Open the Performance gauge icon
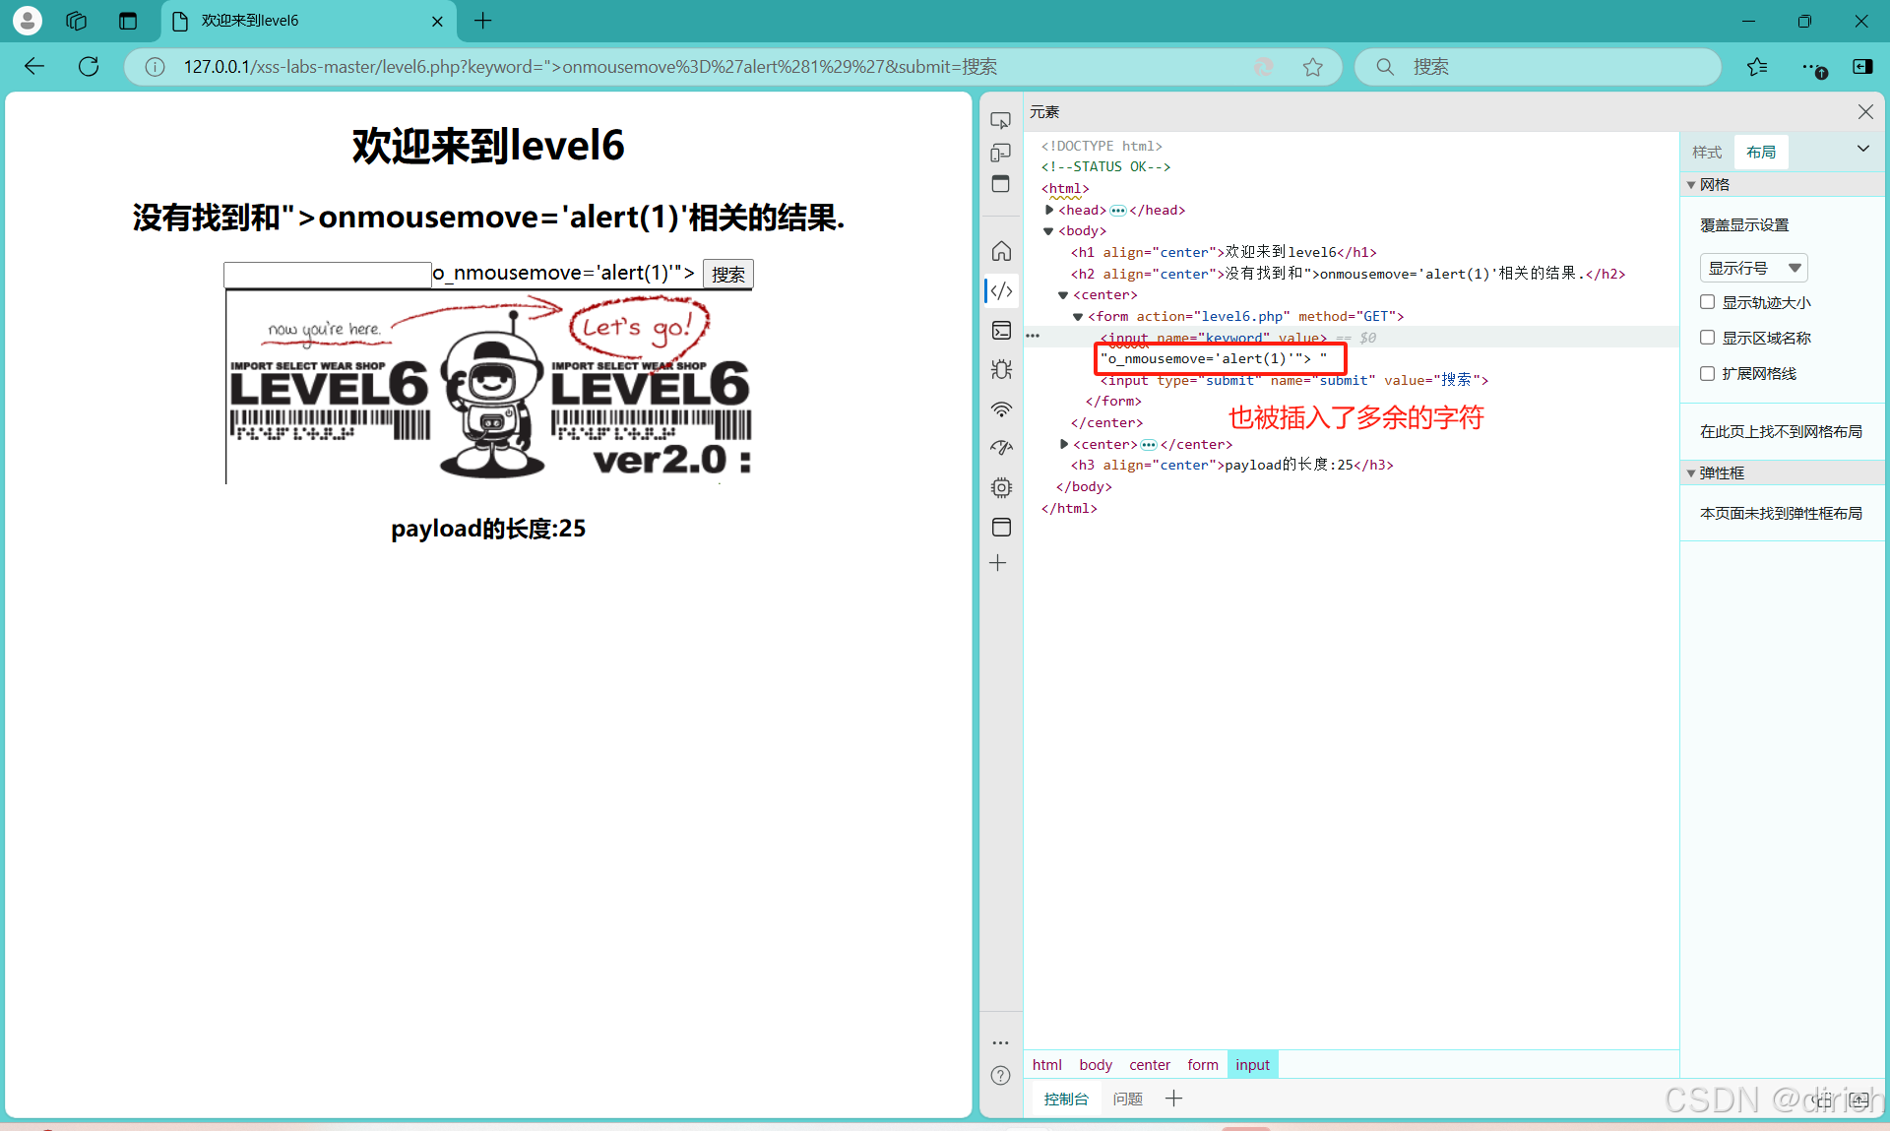 point(1001,448)
